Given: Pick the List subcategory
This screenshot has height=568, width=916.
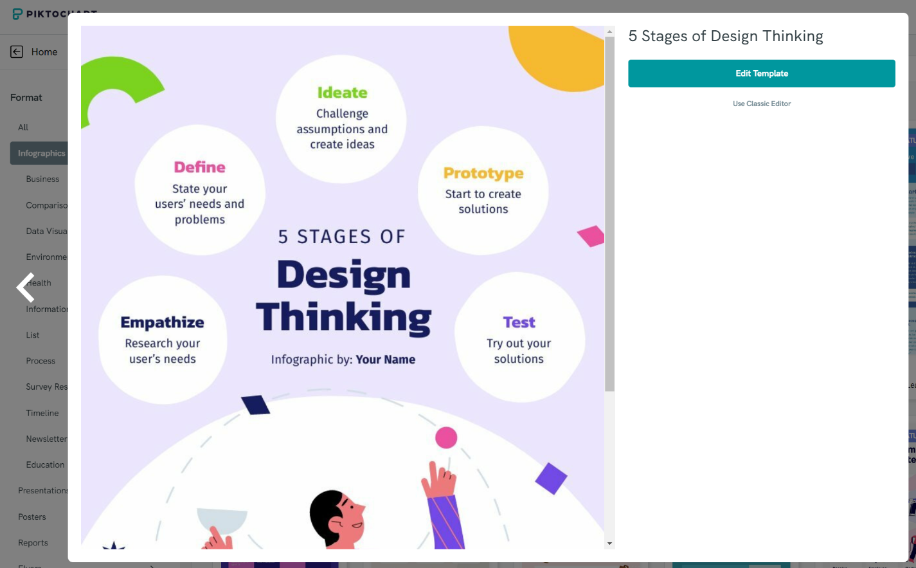Looking at the screenshot, I should click(x=33, y=335).
